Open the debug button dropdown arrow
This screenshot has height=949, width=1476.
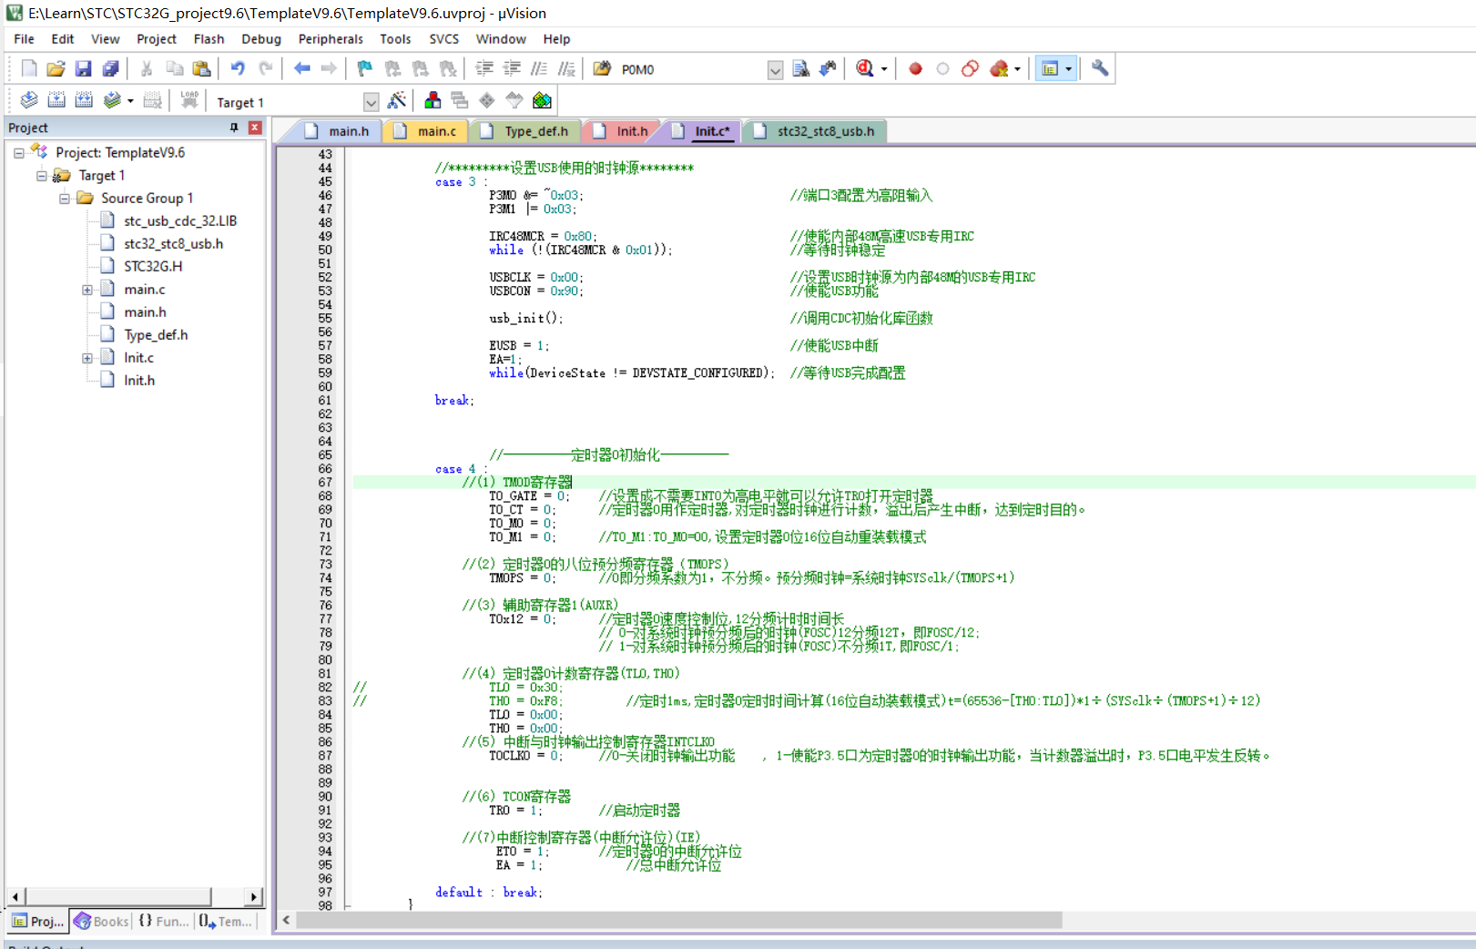pyautogui.click(x=884, y=69)
